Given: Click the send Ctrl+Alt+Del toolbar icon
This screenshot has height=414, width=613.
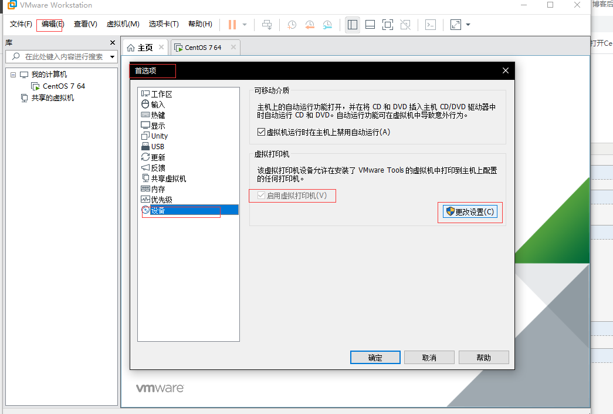Looking at the screenshot, I should (267, 25).
